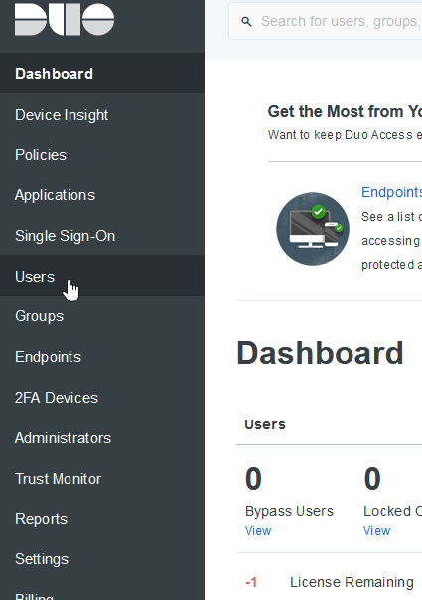This screenshot has height=600, width=422.
Task: Open the Dashboard menu item
Action: 102,73
